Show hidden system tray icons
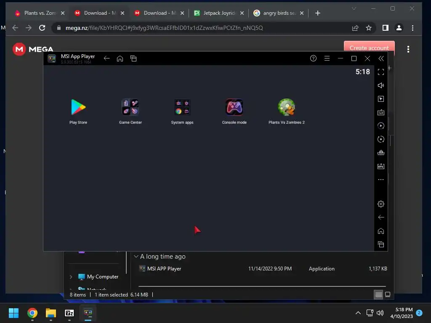Viewport: 431px width, 323px height. click(x=358, y=313)
